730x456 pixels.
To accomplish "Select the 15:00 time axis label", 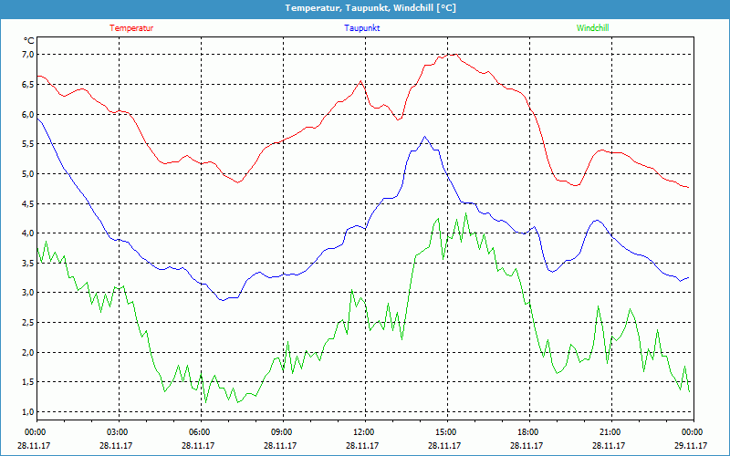I will point(445,431).
